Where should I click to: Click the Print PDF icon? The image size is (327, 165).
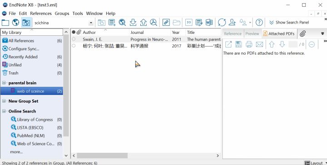tap(249, 44)
